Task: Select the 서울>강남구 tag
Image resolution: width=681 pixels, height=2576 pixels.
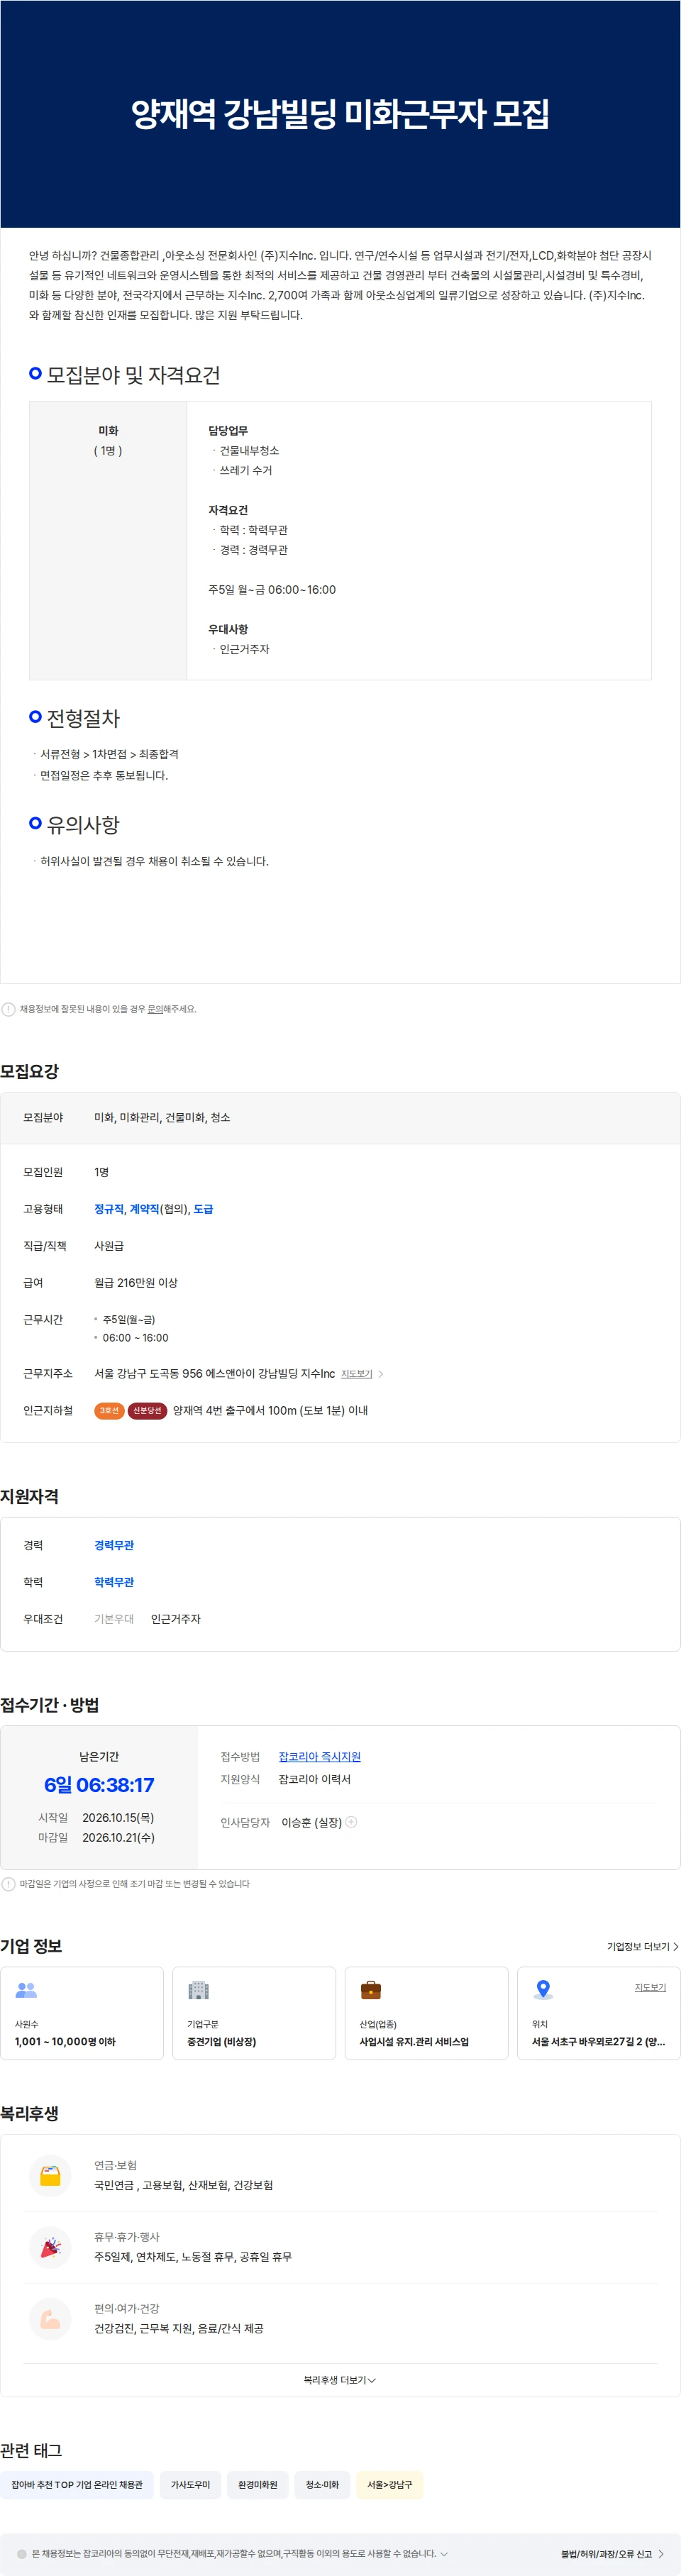Action: (389, 2485)
